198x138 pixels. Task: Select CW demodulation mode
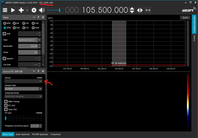click(x=25, y=28)
